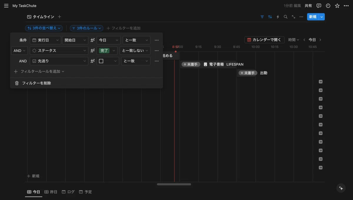Open the ステータス property dropdown

click(x=59, y=51)
